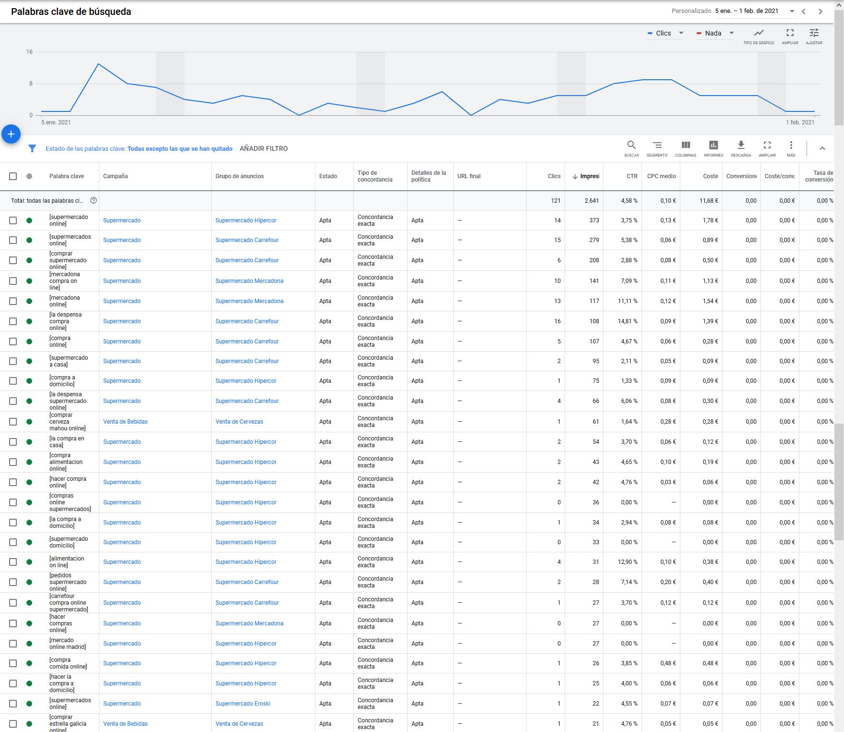The height and width of the screenshot is (732, 844).
Task: Check the [supermercado online] row checkbox
Action: click(13, 220)
